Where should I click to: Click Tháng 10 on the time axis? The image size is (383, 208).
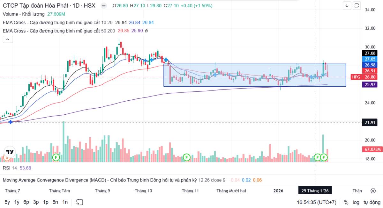click(143, 191)
